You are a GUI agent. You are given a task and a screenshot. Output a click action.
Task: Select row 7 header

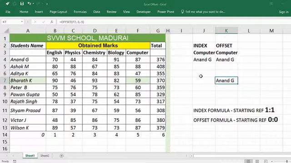pyautogui.click(x=5, y=81)
